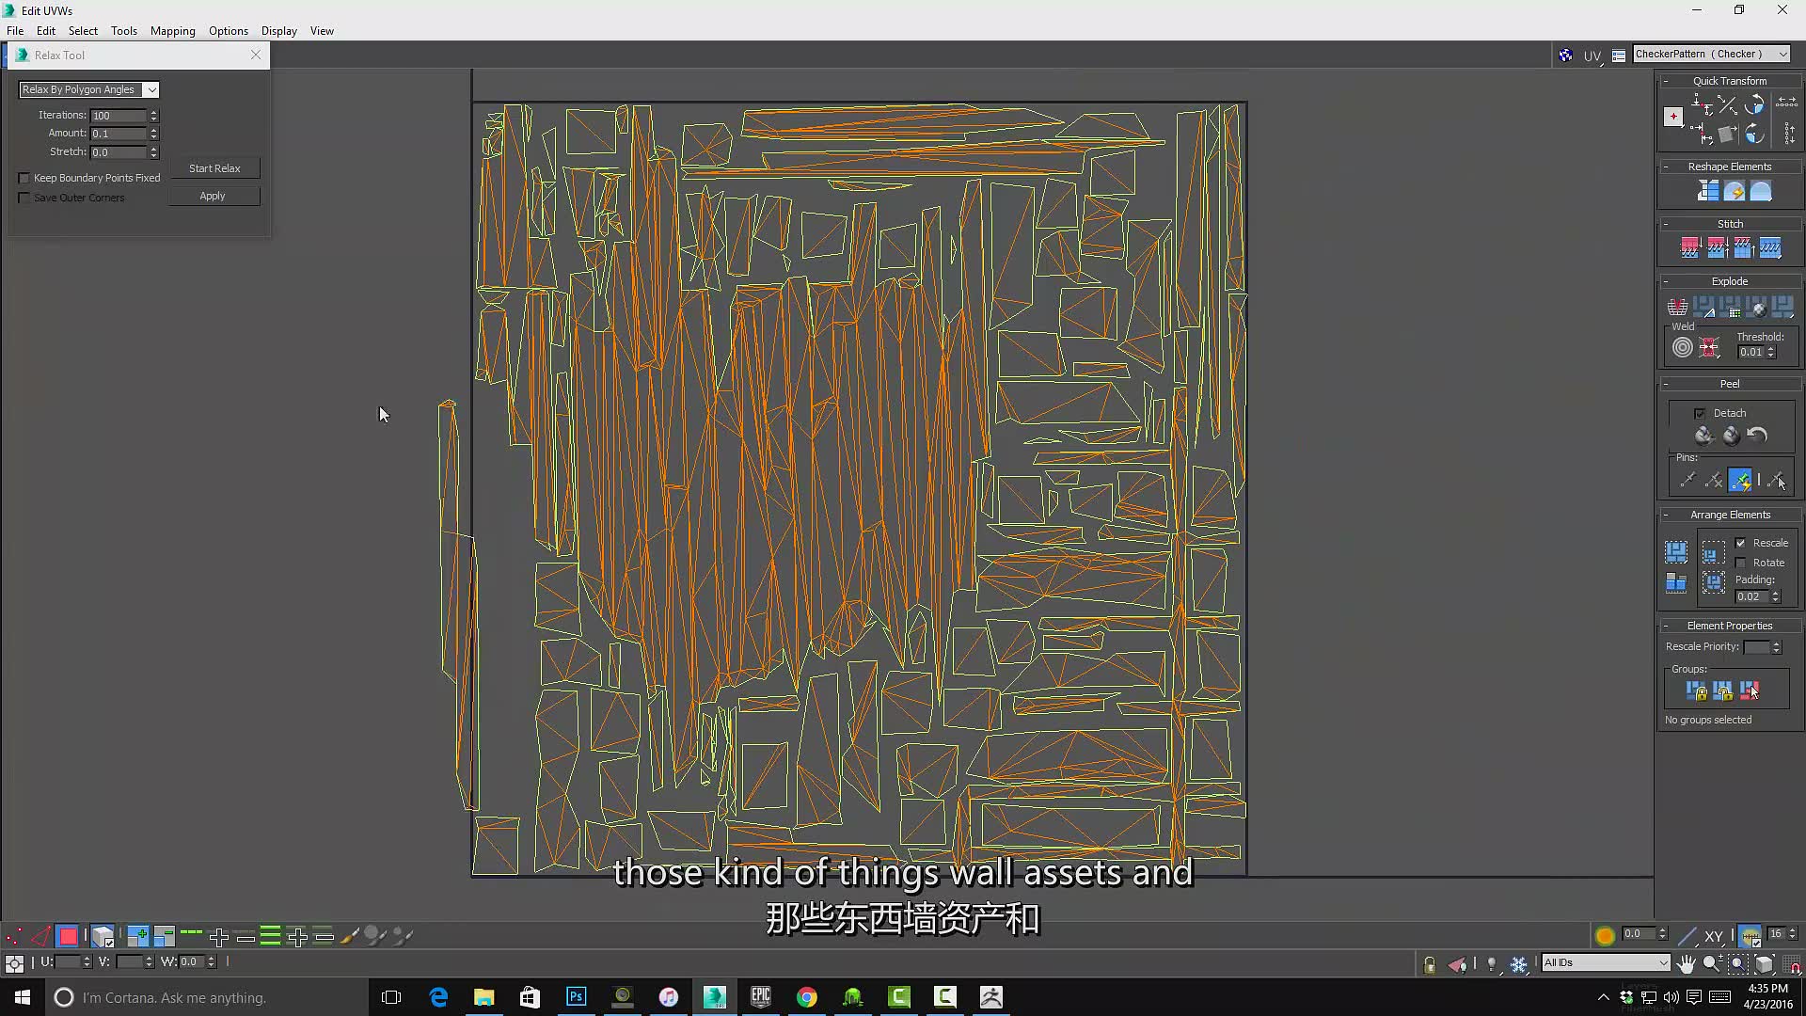Click the Paint Select brush icon
Viewport: 1806px width, 1016px height.
point(350,936)
